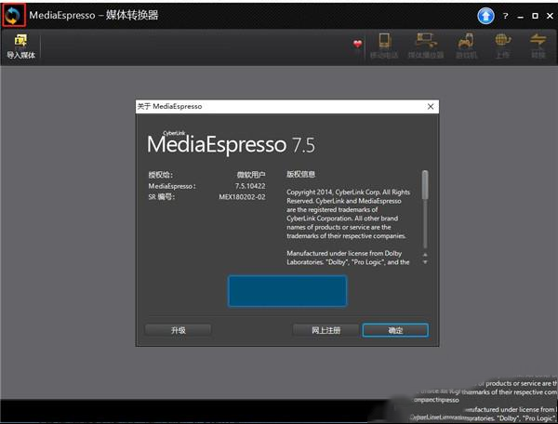This screenshot has width=558, height=424.
Task: Select the mobile phone (移动电话) device icon
Action: (x=384, y=46)
